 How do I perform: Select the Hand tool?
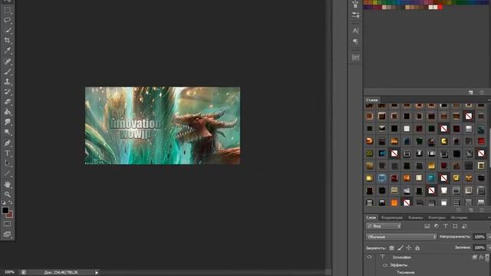(7, 185)
